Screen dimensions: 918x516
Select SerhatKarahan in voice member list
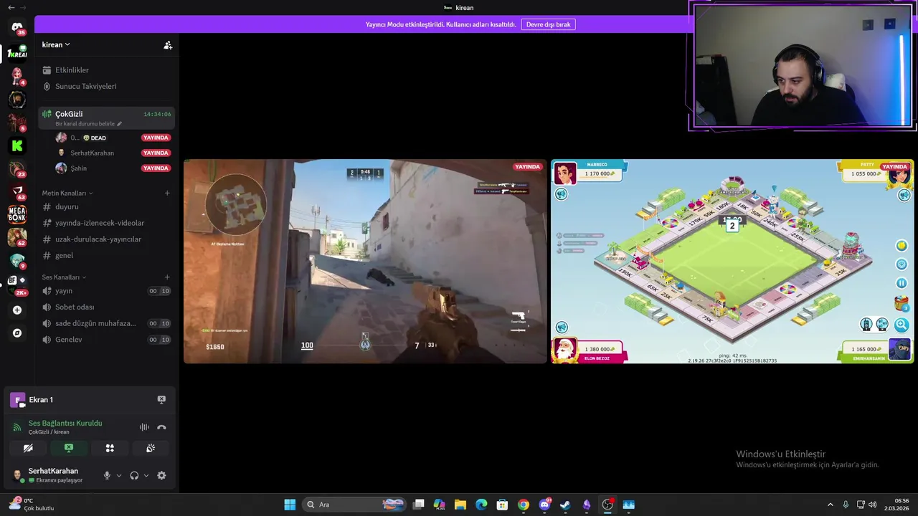113,153
